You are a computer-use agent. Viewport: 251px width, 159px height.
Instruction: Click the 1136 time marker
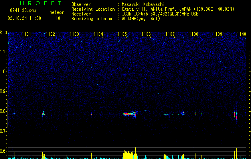coord(146,34)
